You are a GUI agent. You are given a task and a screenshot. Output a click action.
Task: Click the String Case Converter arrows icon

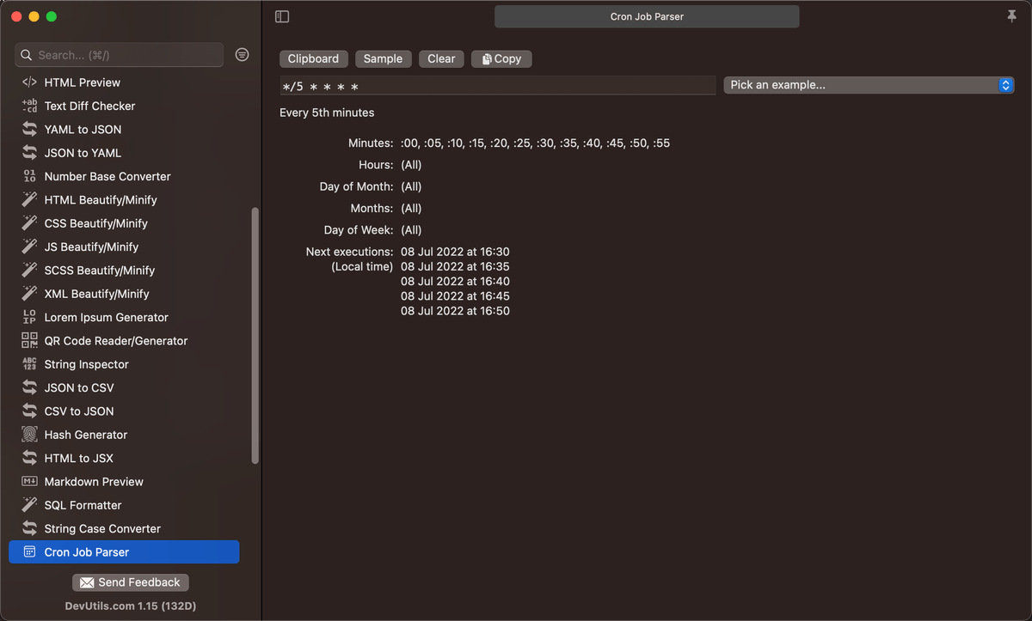point(29,528)
